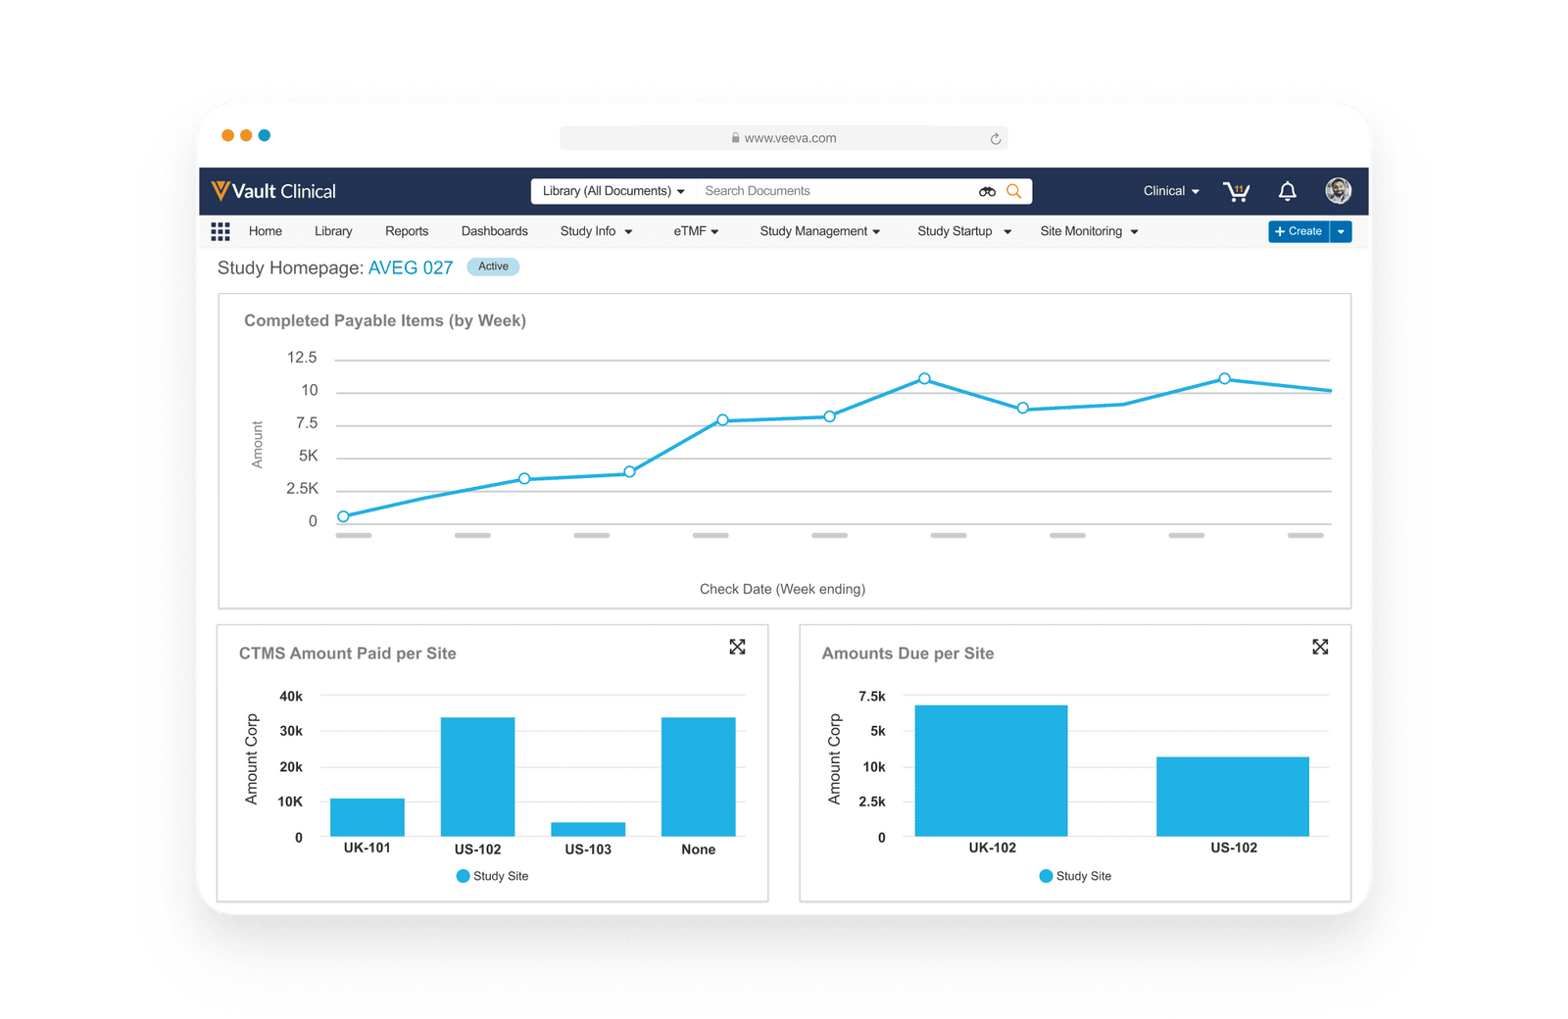The image size is (1568, 1019).
Task: Open the notifications bell
Action: click(1288, 192)
